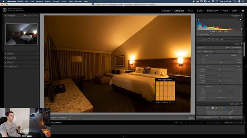
Task: Open the Adobe Color profile dropdown
Action: [x=209, y=52]
